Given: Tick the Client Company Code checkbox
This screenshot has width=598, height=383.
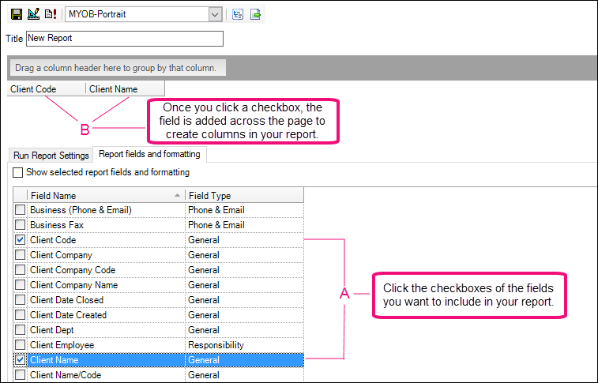Looking at the screenshot, I should click(x=21, y=270).
